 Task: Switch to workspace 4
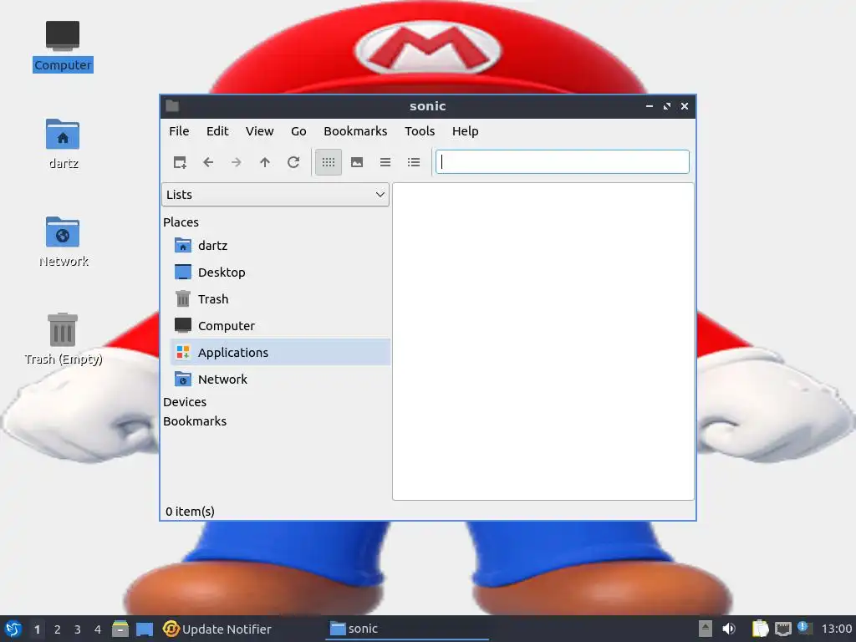point(98,629)
